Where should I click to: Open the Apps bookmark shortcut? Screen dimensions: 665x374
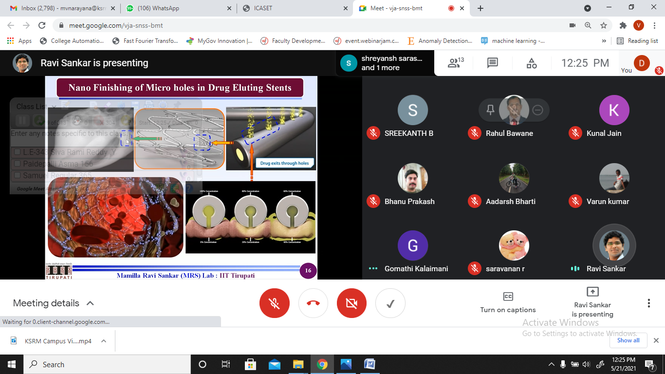[19, 41]
